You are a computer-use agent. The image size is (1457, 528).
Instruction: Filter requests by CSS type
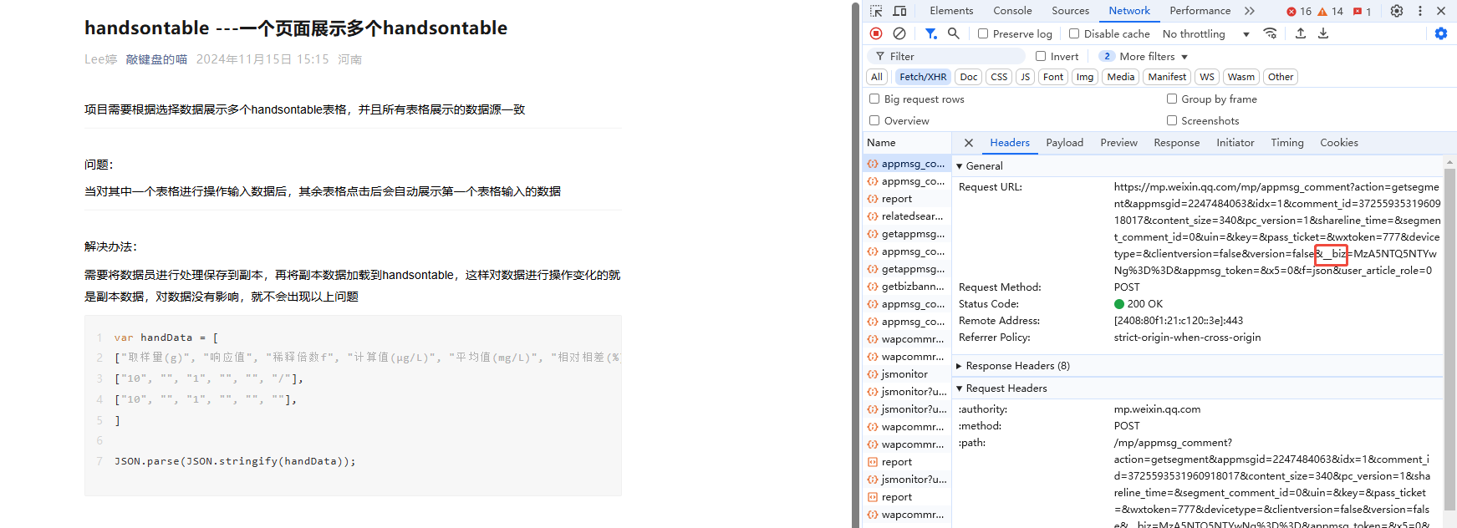click(999, 77)
